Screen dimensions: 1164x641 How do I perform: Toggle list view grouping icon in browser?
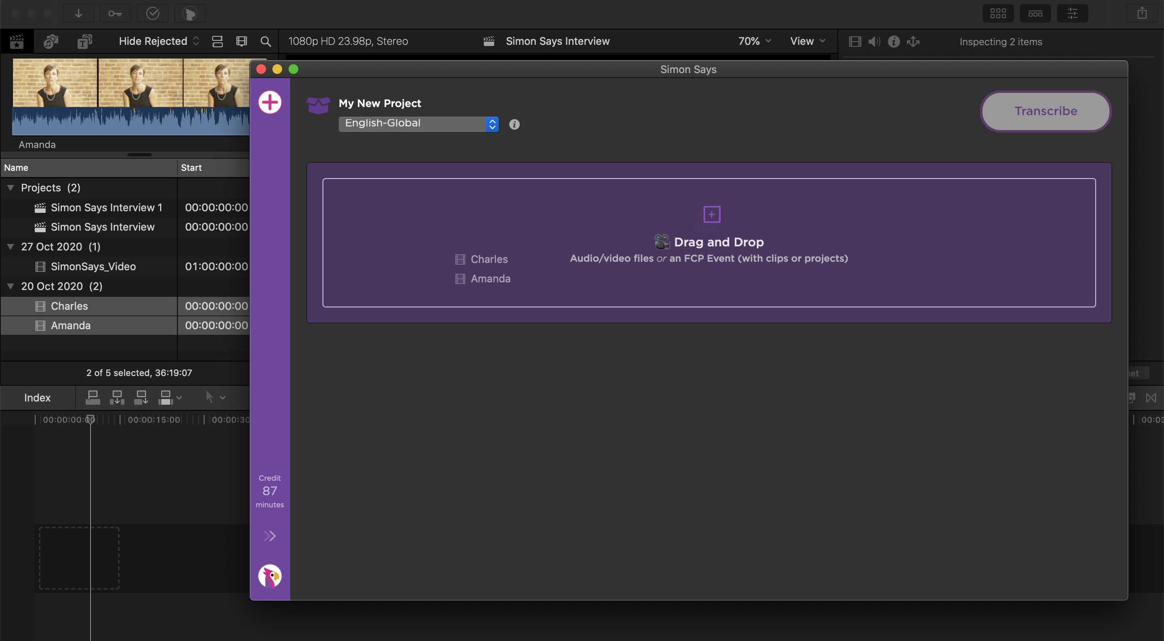click(217, 42)
